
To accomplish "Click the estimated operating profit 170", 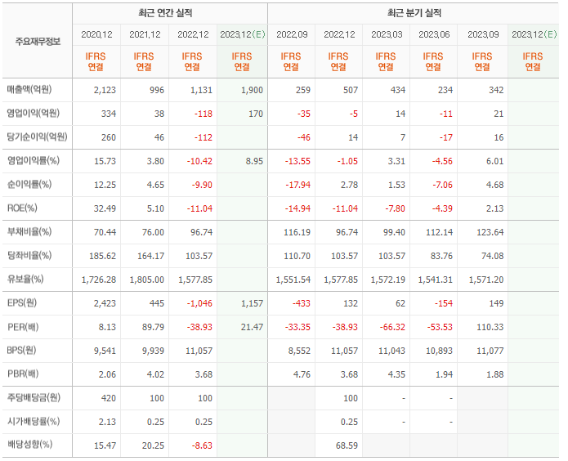I will pyautogui.click(x=256, y=114).
